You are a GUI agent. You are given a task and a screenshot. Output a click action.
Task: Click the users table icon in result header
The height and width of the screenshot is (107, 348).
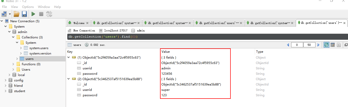click(x=70, y=45)
